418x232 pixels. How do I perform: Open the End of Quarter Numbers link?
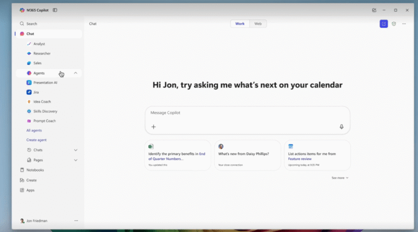coord(177,156)
